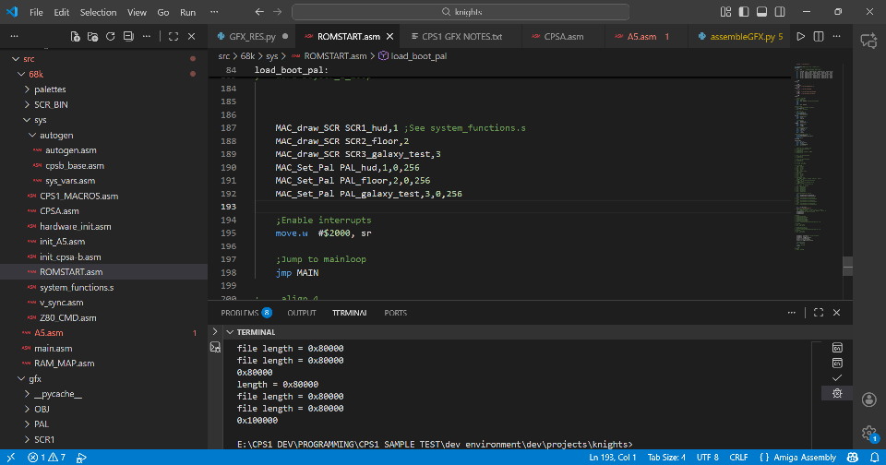Image resolution: width=886 pixels, height=465 pixels.
Task: Open the Run menu
Action: coord(187,12)
